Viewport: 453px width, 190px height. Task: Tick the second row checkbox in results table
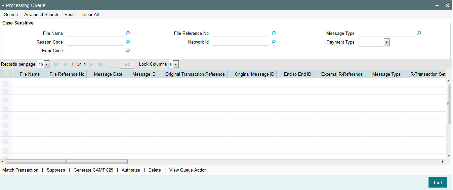click(x=6, y=91)
